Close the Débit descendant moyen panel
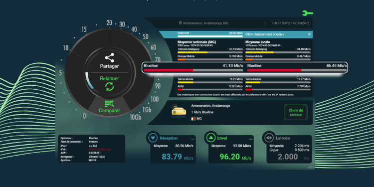Screen dimensions: 374x187 point(309,34)
